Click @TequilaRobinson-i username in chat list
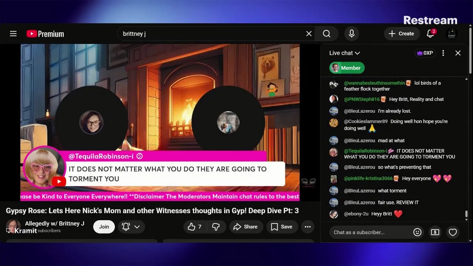The image size is (473, 266). [x=365, y=151]
